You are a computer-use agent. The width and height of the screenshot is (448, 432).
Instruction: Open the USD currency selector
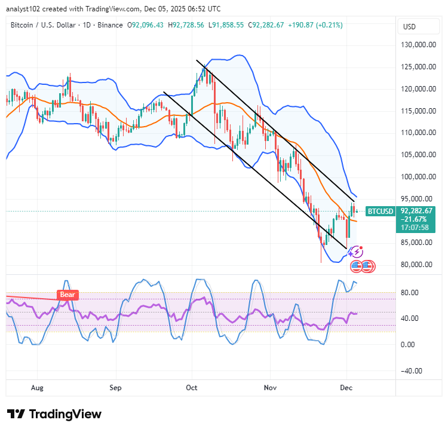[x=410, y=27]
